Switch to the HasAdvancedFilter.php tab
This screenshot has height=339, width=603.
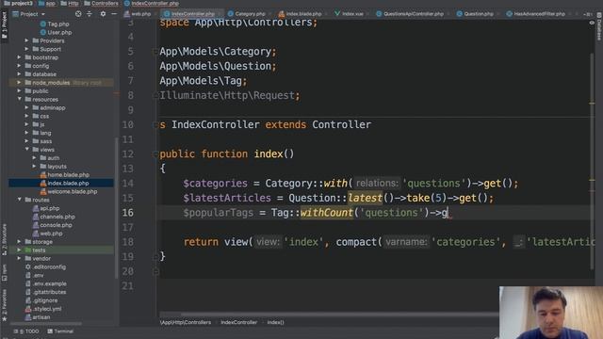[536, 14]
